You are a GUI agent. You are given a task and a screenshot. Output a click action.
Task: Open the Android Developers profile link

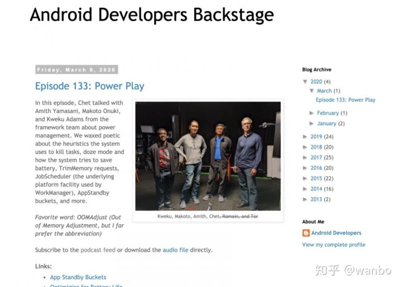(x=336, y=233)
